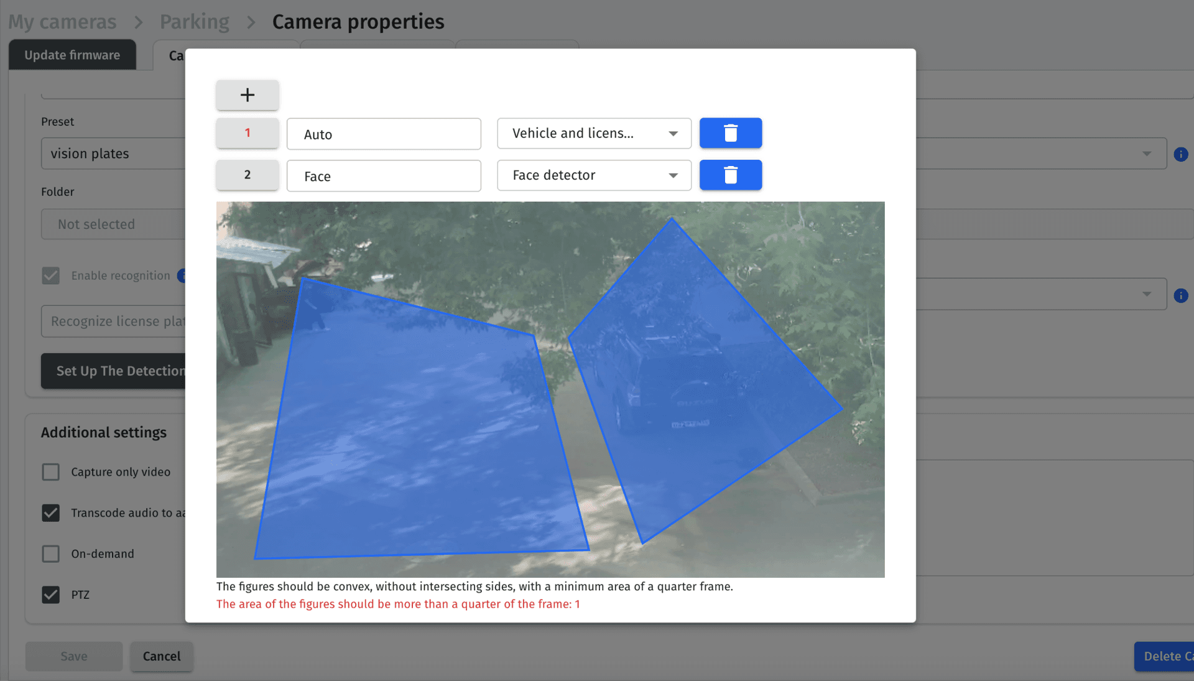Click the lower info icon on right
Viewport: 1194px width, 681px height.
tap(1180, 295)
